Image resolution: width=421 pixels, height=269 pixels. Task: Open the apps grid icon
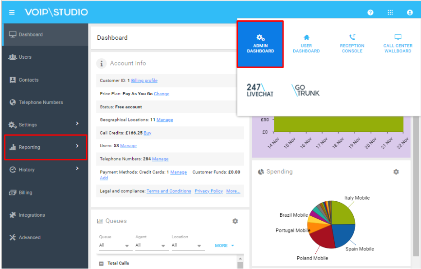point(390,12)
